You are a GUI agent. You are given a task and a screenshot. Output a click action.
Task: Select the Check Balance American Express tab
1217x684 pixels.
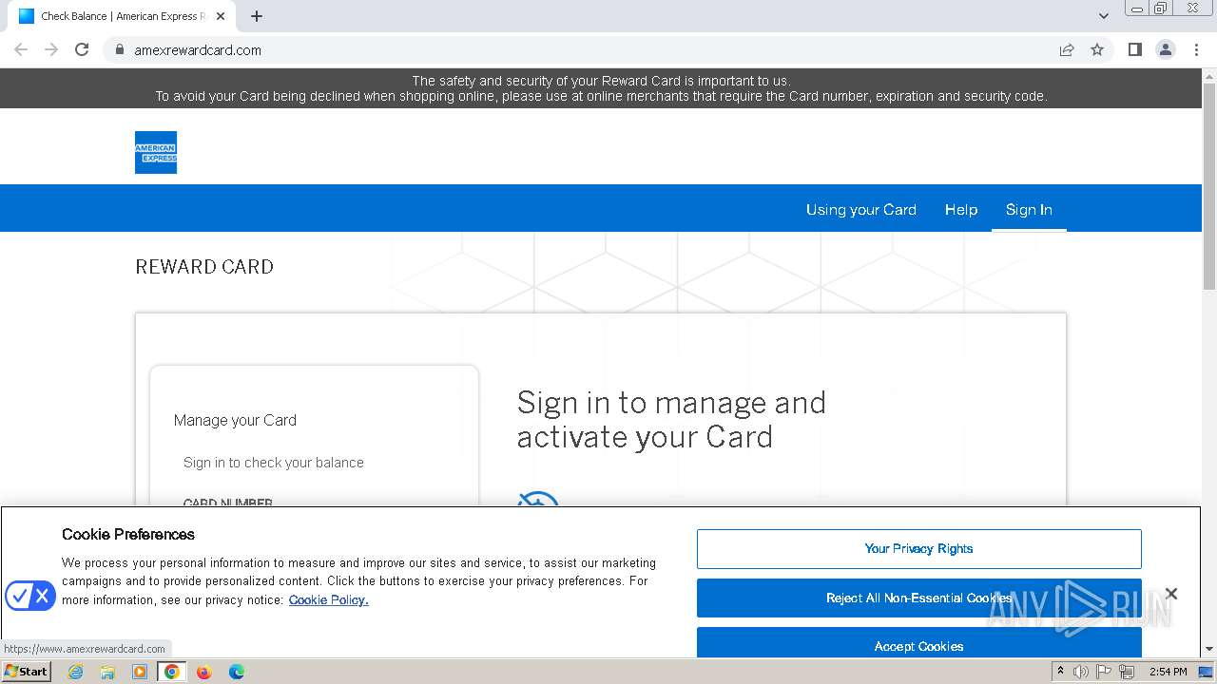(x=121, y=16)
